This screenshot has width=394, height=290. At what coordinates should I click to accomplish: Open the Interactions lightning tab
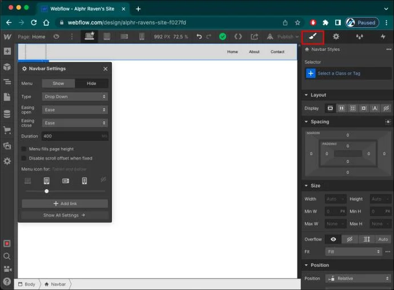pos(383,36)
